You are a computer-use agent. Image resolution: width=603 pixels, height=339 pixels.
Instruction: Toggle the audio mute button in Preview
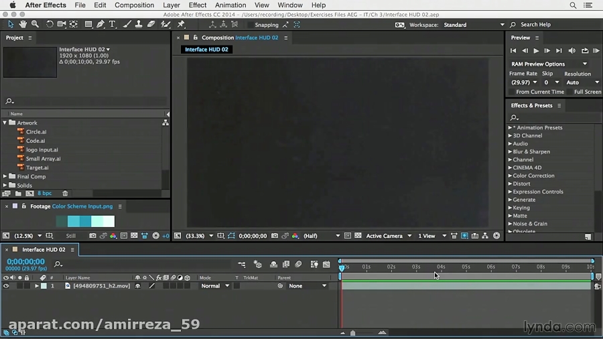[x=572, y=50]
